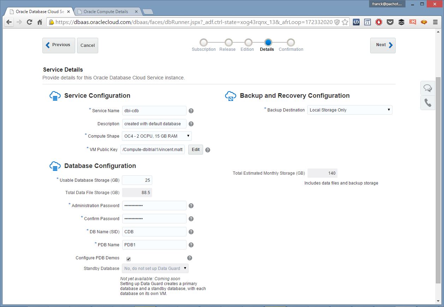This screenshot has width=444, height=307.
Task: Focus the Service Name field
Action: 154,111
